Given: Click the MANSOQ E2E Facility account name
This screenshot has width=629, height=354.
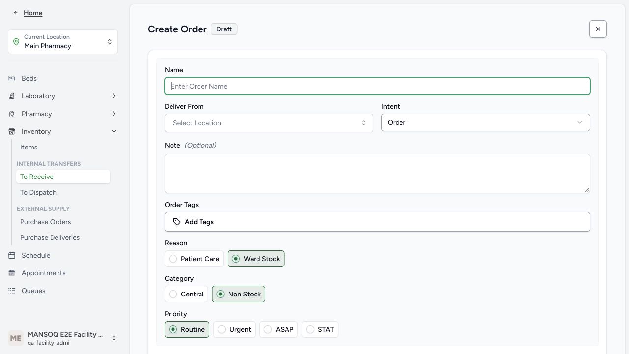Looking at the screenshot, I should pyautogui.click(x=65, y=334).
